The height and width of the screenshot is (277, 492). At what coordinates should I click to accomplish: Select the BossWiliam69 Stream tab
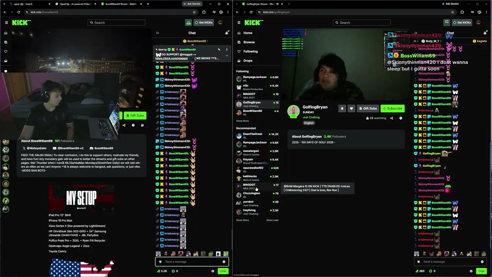[x=121, y=4]
